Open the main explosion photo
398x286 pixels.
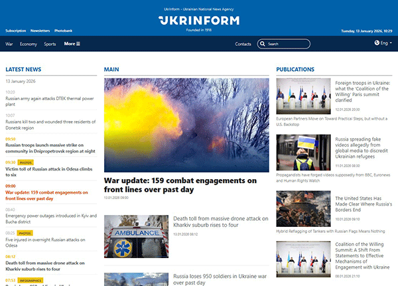(x=186, y=125)
